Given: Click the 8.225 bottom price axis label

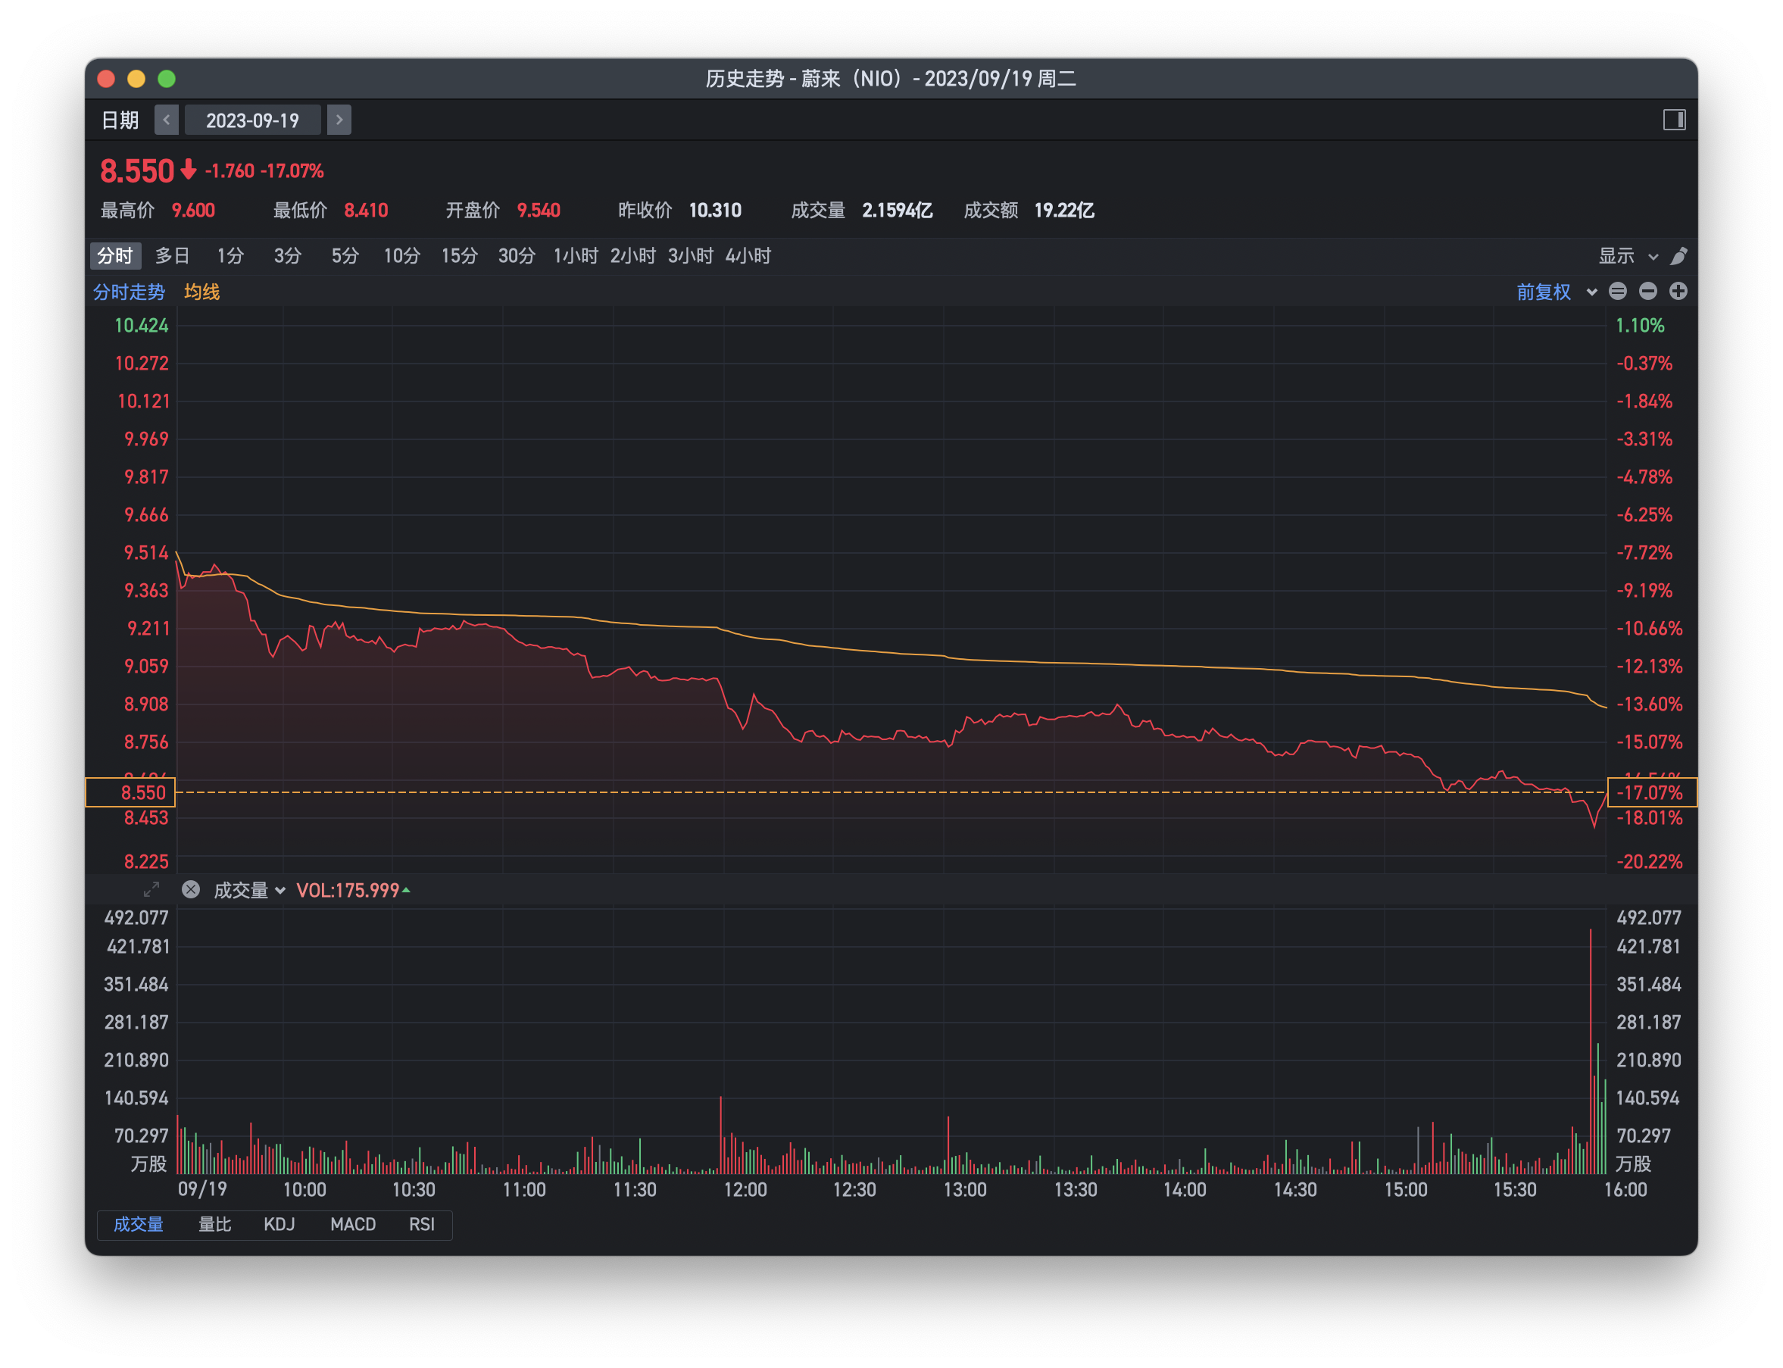Looking at the screenshot, I should click(x=145, y=860).
